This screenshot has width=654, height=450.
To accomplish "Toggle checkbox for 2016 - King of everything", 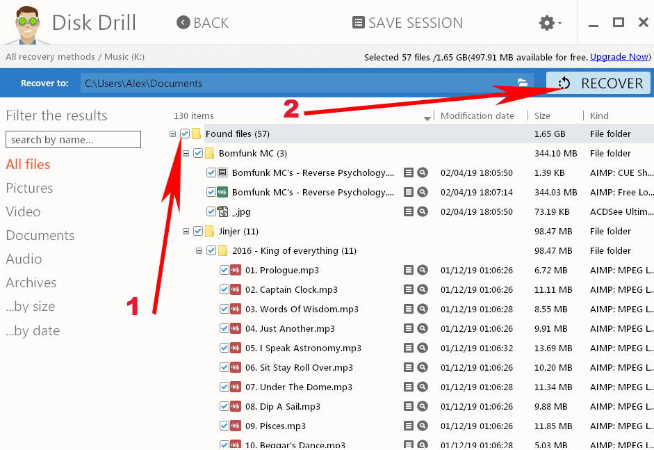I will (x=211, y=250).
